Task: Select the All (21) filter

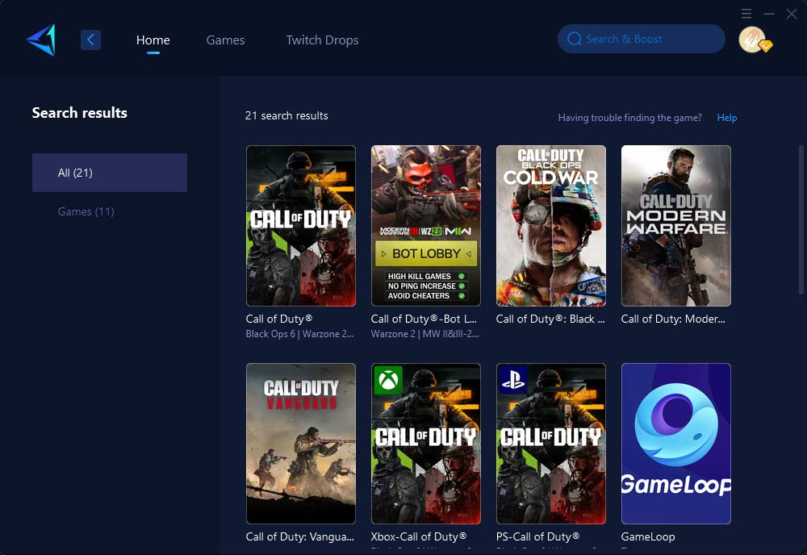Action: tap(110, 173)
